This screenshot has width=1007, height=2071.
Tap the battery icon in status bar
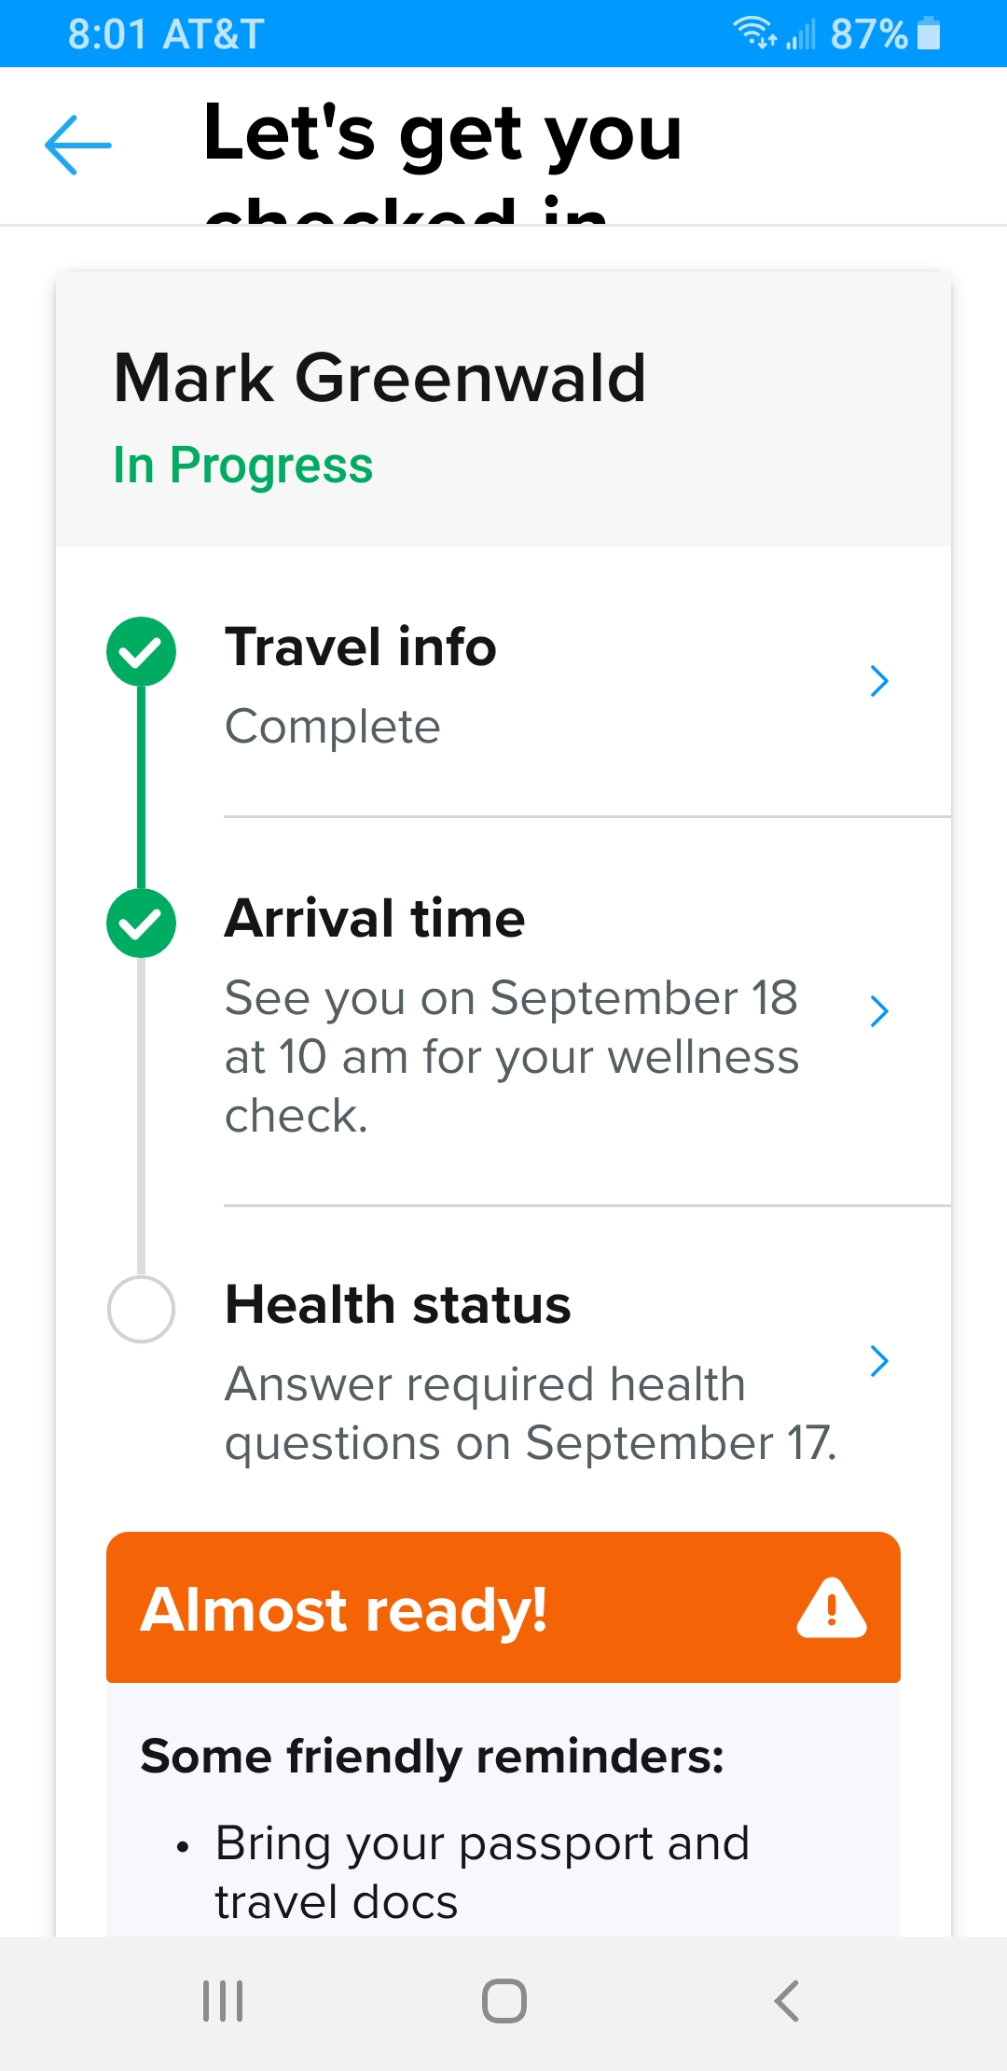tap(929, 34)
